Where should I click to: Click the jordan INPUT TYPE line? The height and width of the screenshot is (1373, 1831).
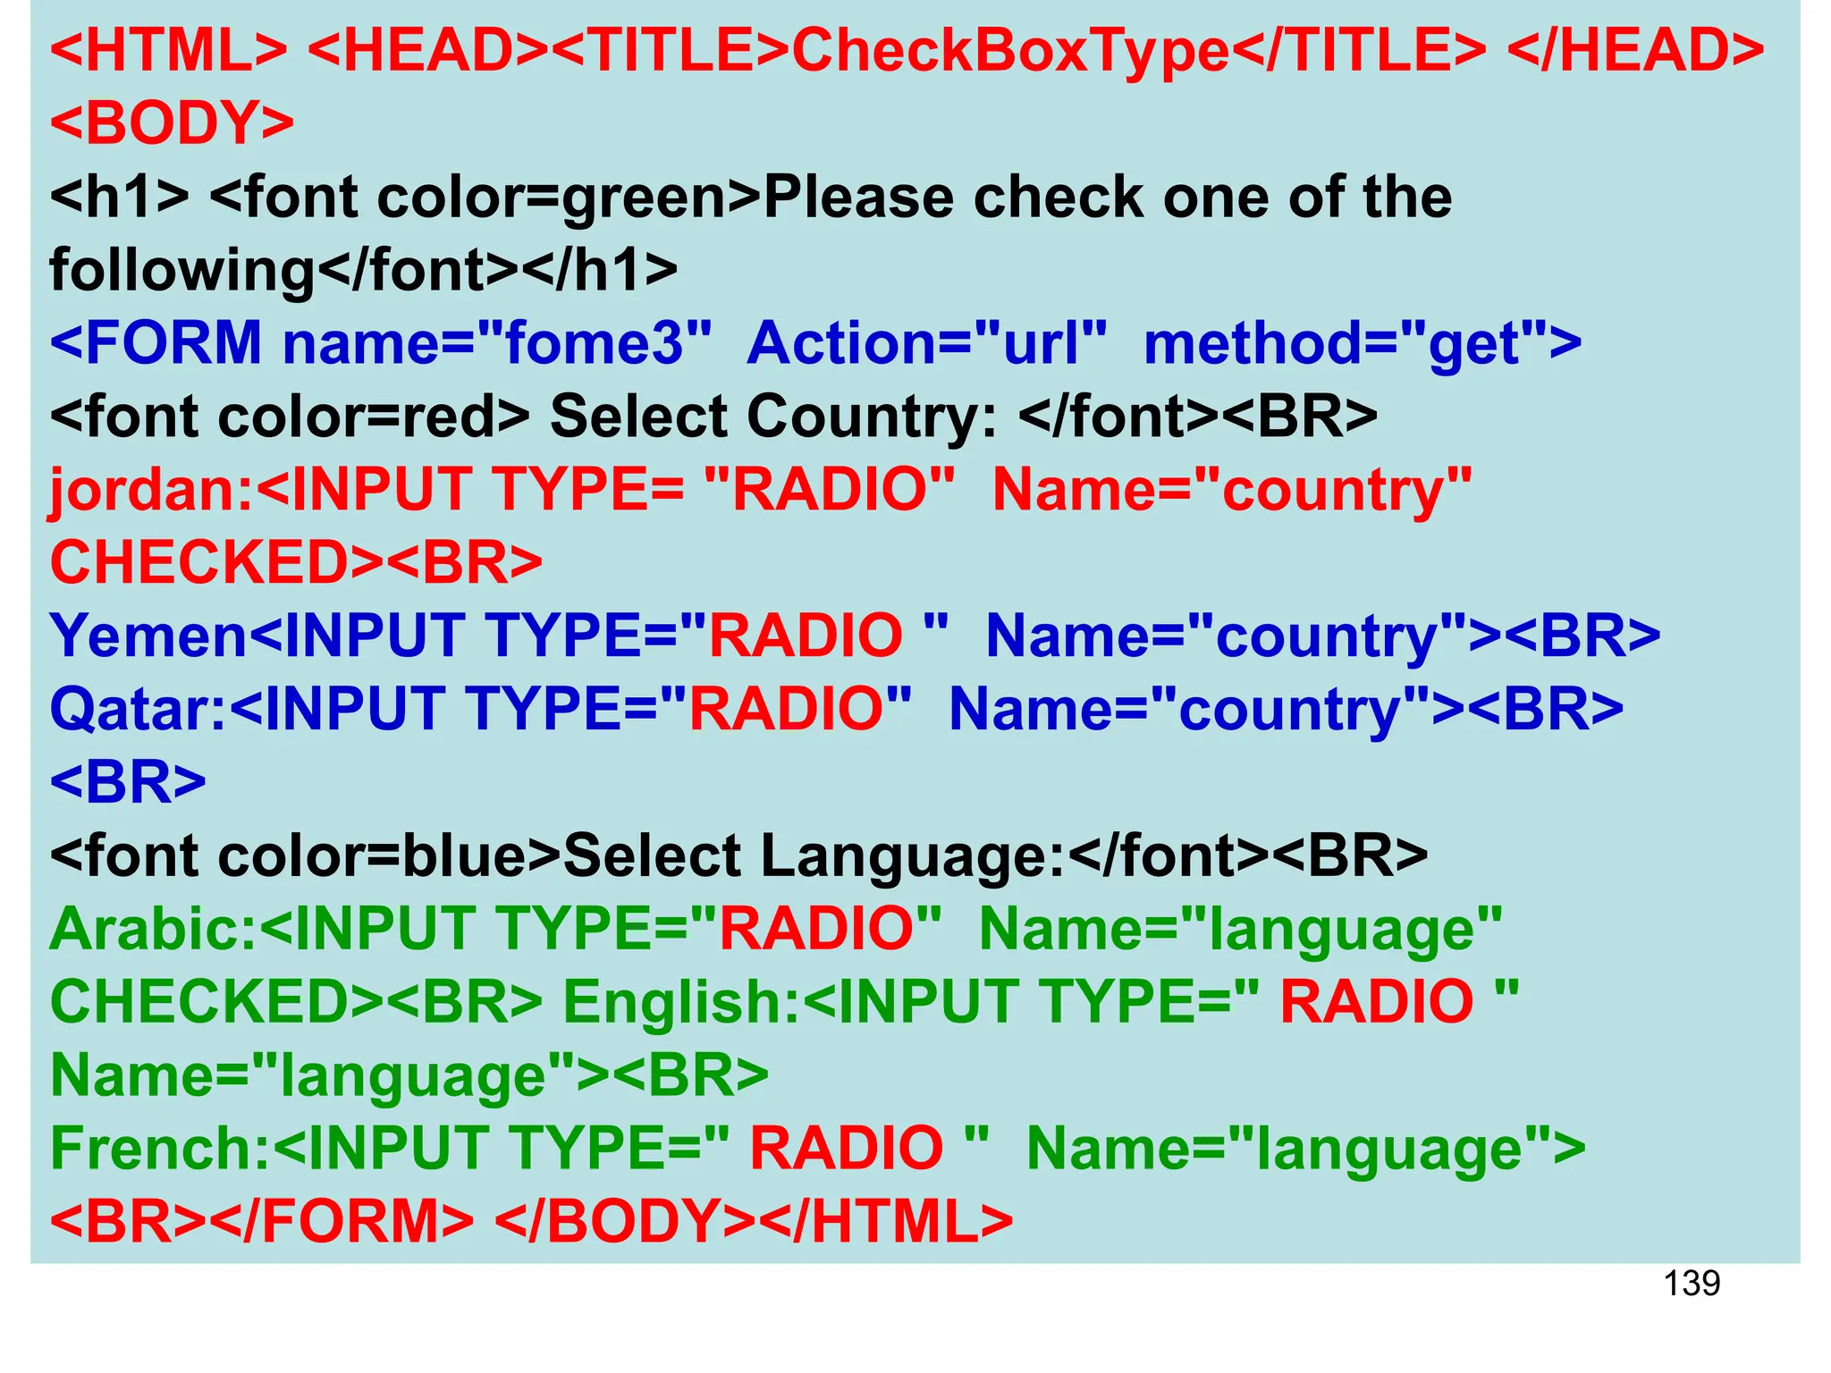(760, 490)
